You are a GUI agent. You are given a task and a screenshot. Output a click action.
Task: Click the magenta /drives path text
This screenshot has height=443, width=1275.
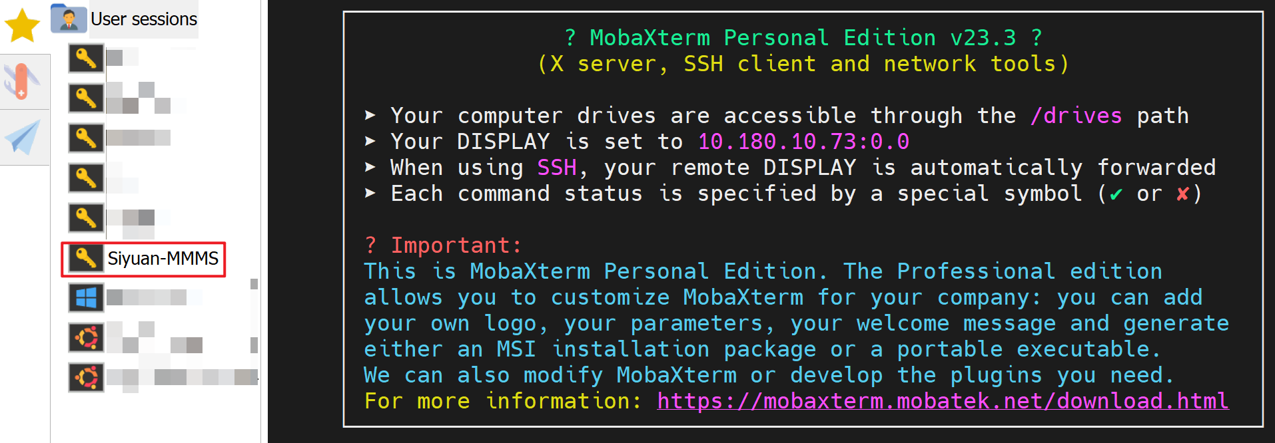[x=1076, y=116]
